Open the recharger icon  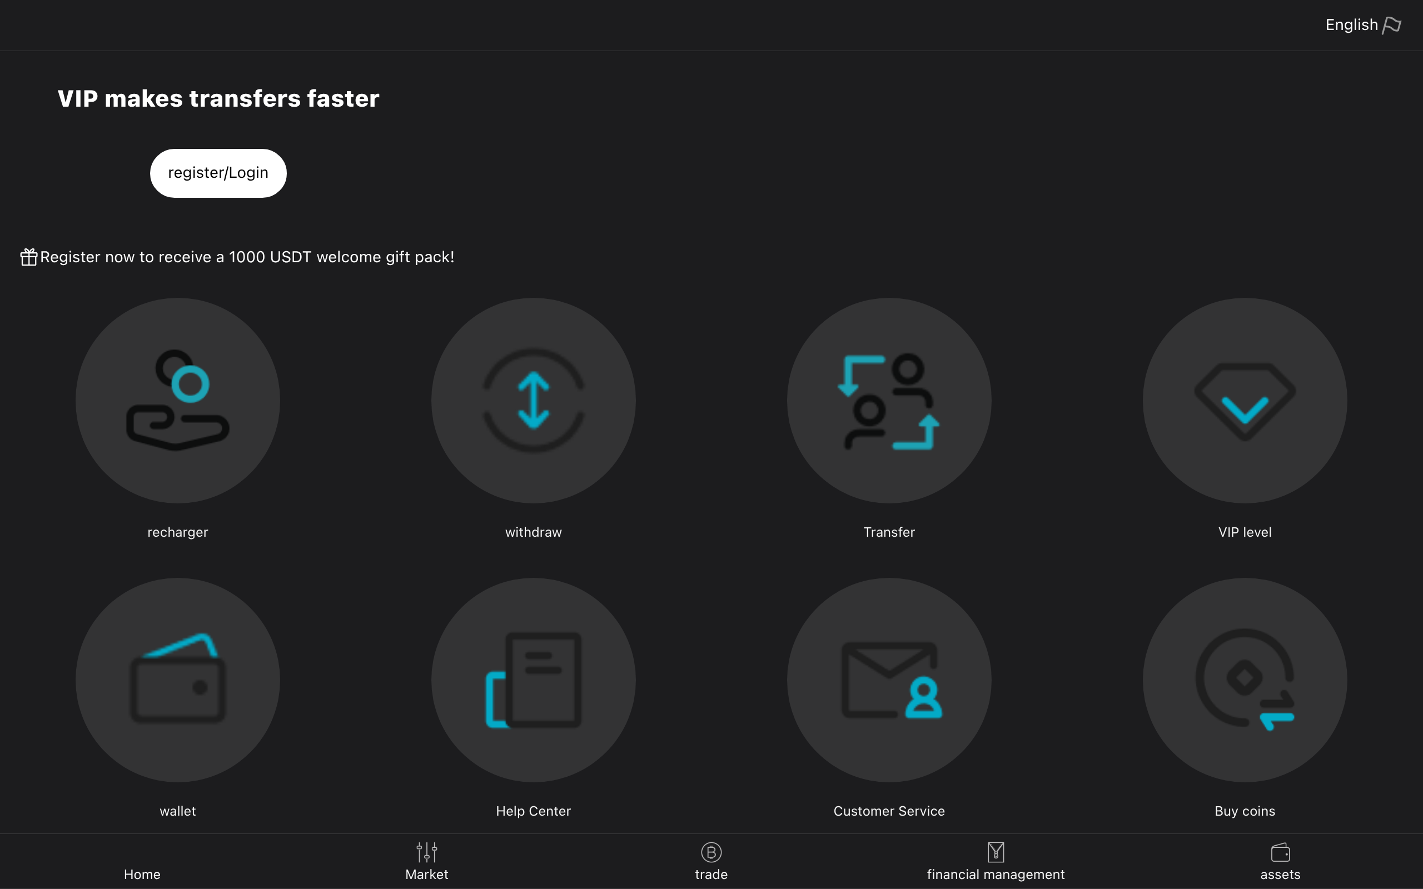pyautogui.click(x=177, y=401)
